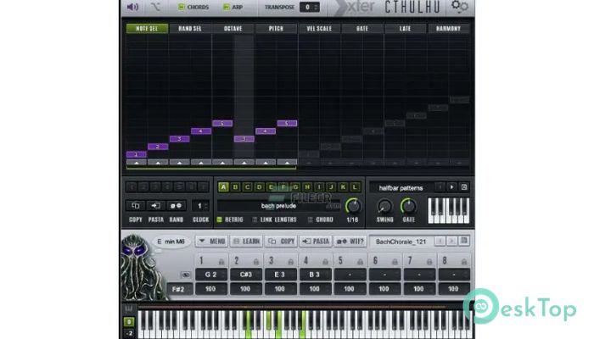
Task: Click the arp PASTA icon button
Action: (x=155, y=206)
